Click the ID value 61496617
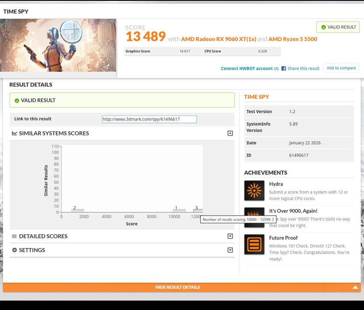Screen dimensions: 364x310 tap(299, 155)
